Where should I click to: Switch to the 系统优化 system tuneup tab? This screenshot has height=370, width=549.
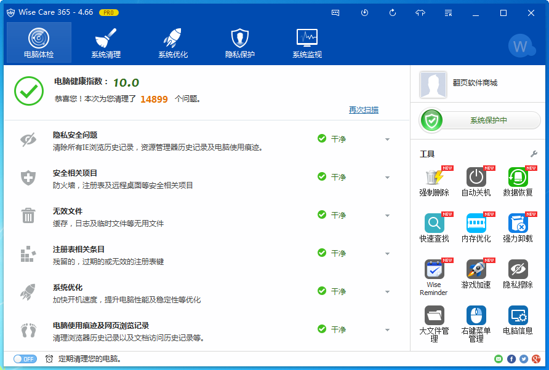[x=173, y=42]
